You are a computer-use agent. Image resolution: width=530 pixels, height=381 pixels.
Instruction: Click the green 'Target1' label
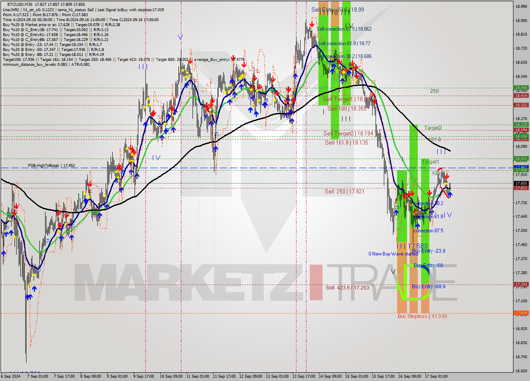[431, 162]
